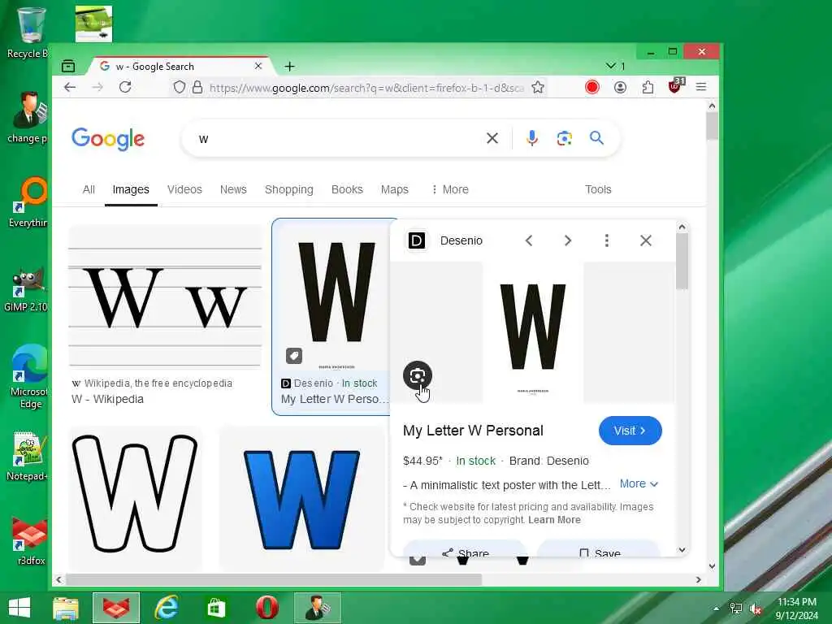Click the page's horizontal scrollbar thumb
The width and height of the screenshot is (832, 624).
point(273,580)
